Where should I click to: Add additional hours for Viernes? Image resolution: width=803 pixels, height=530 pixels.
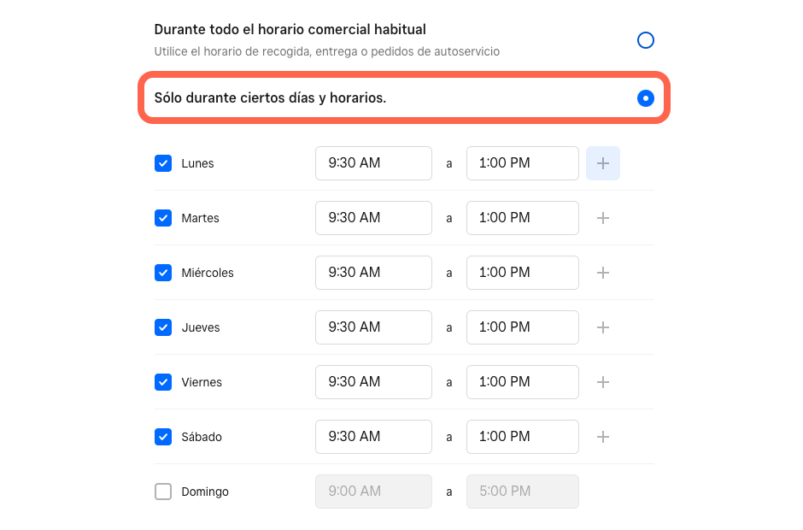(x=603, y=382)
